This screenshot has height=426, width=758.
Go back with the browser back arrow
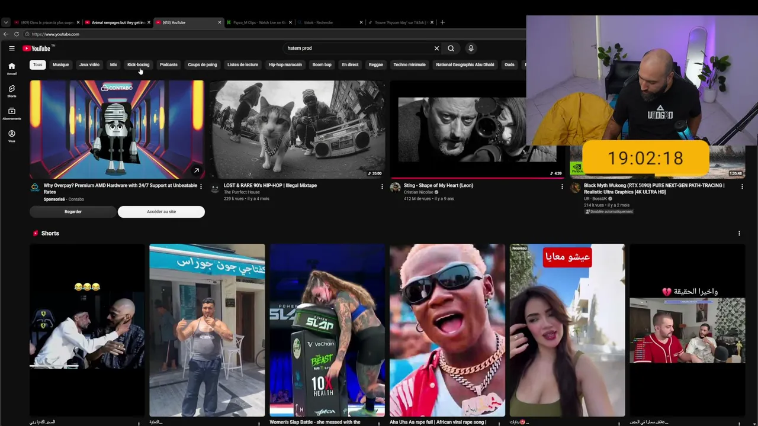click(x=6, y=34)
